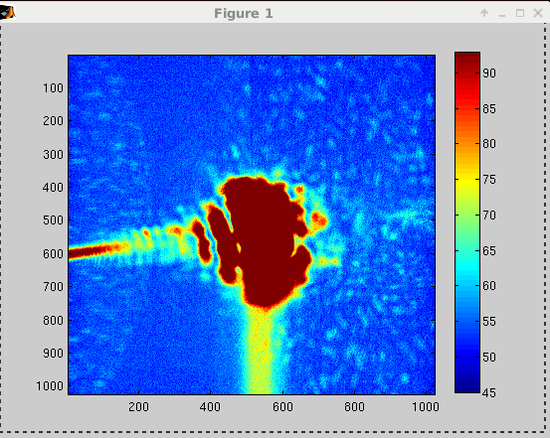Click the y-axis tick label 100
The width and height of the screenshot is (550, 438).
click(x=53, y=88)
